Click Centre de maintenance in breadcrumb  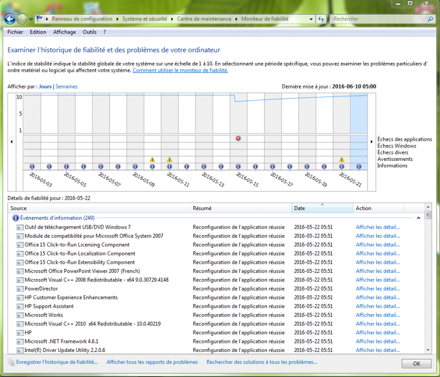coord(204,19)
